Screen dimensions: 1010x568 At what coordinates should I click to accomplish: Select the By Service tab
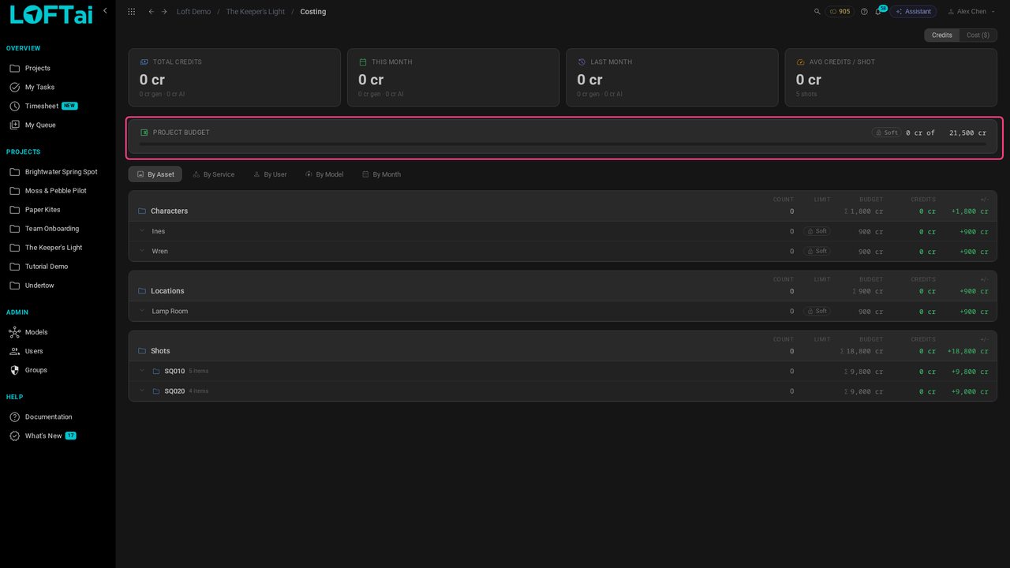click(214, 174)
